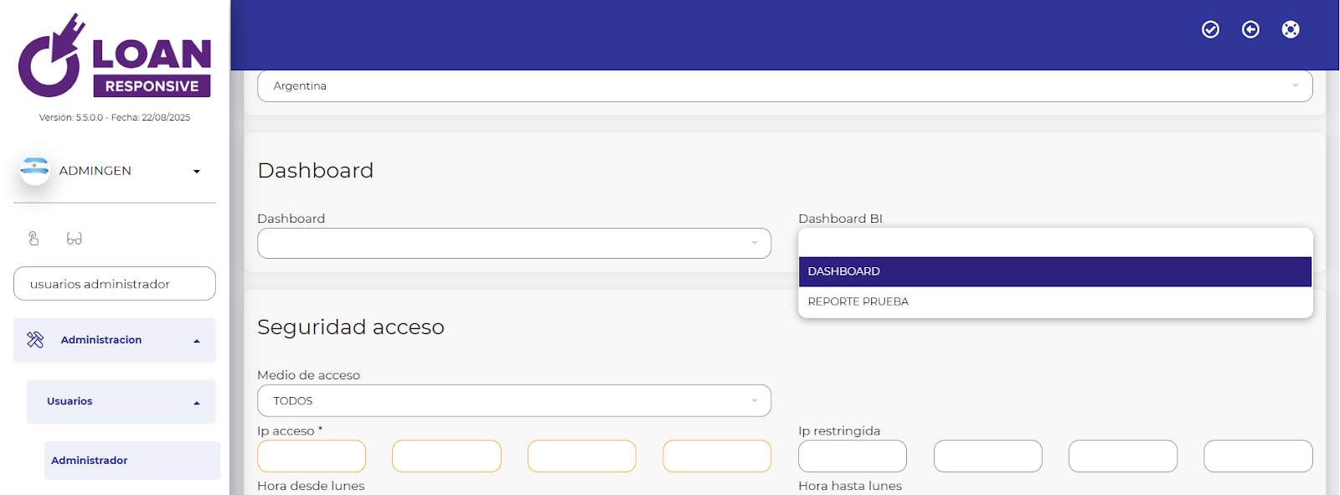Open the Administrador menu item
This screenshot has width=1340, height=495.
(x=90, y=460)
